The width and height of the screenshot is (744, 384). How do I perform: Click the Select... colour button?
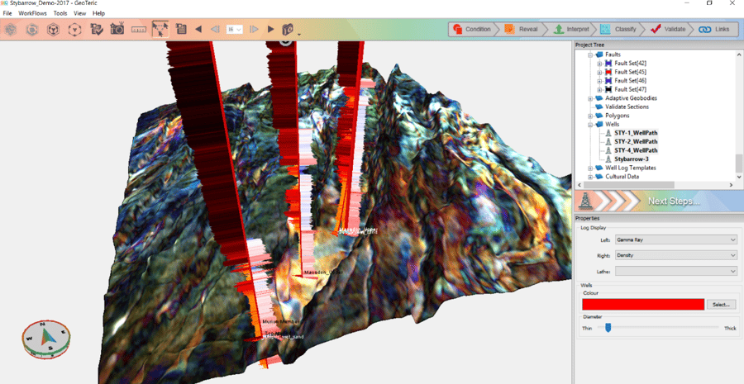coord(721,305)
